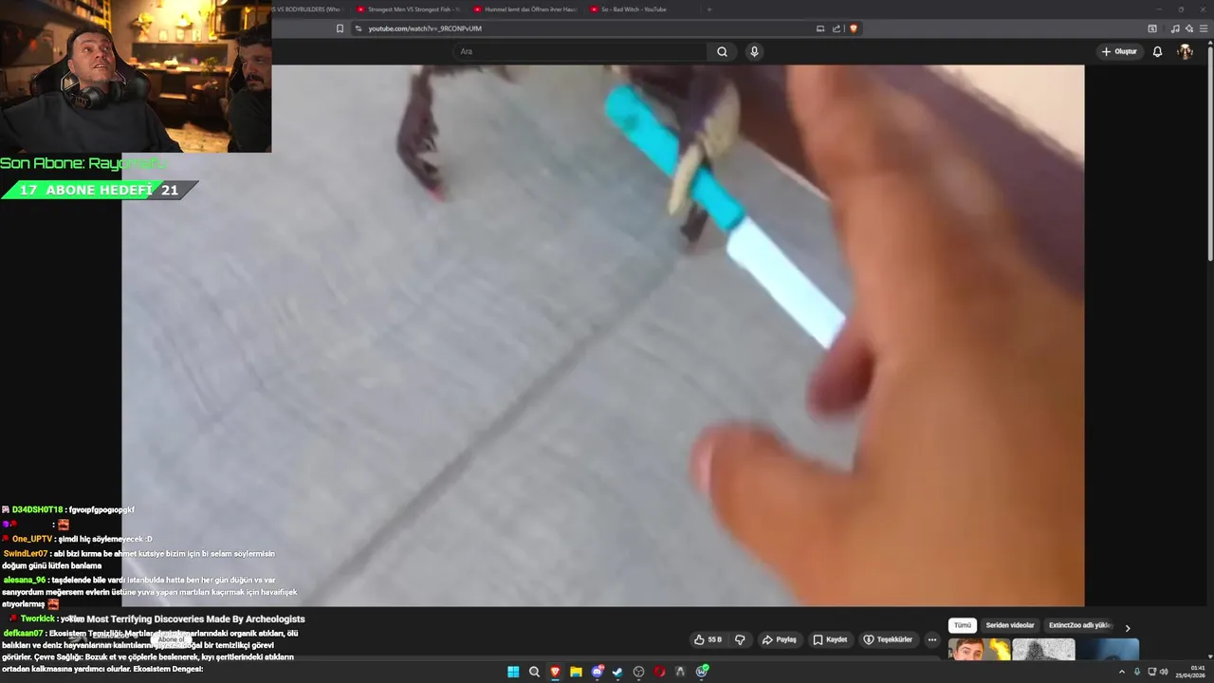This screenshot has width=1214, height=683.
Task: Open YouTube notifications bell
Action: pyautogui.click(x=1157, y=51)
